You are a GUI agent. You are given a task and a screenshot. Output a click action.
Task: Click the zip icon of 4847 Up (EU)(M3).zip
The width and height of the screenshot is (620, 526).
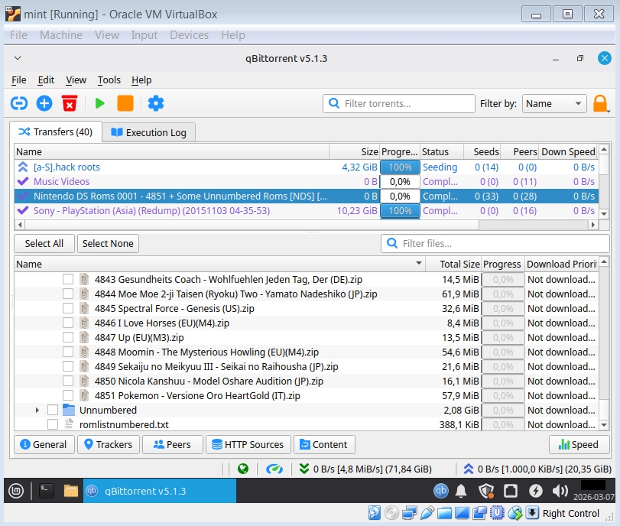(x=84, y=338)
